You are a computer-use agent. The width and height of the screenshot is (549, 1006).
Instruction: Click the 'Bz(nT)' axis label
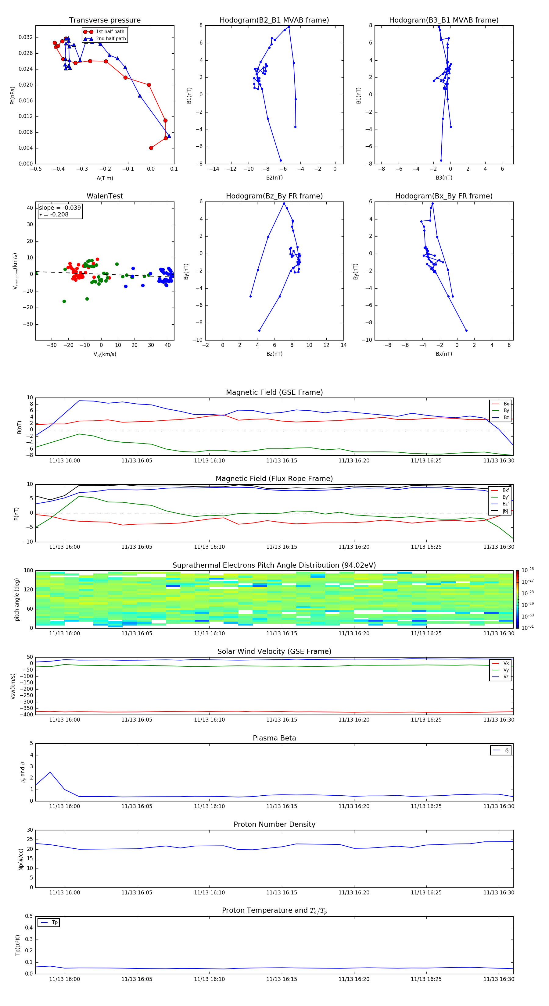[x=274, y=354]
